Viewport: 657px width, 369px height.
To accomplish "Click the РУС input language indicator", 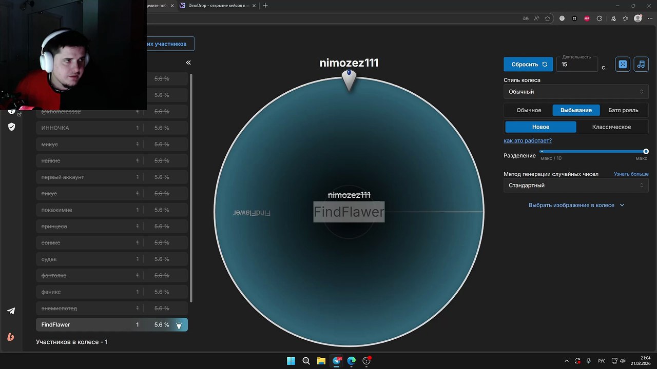I will coord(602,361).
